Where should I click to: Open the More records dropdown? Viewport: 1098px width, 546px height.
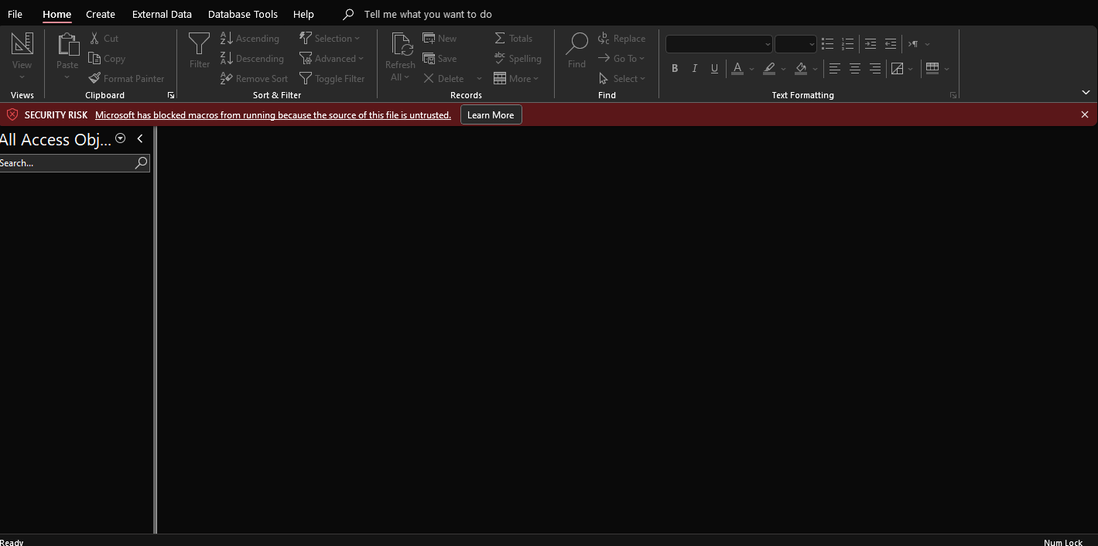coord(516,78)
